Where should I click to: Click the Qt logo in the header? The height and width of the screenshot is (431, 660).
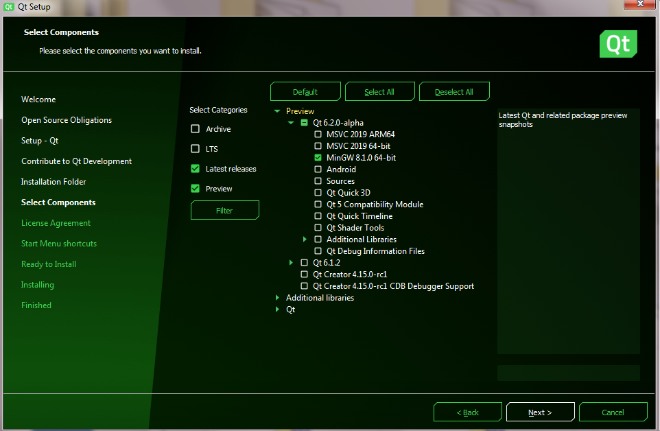[618, 44]
